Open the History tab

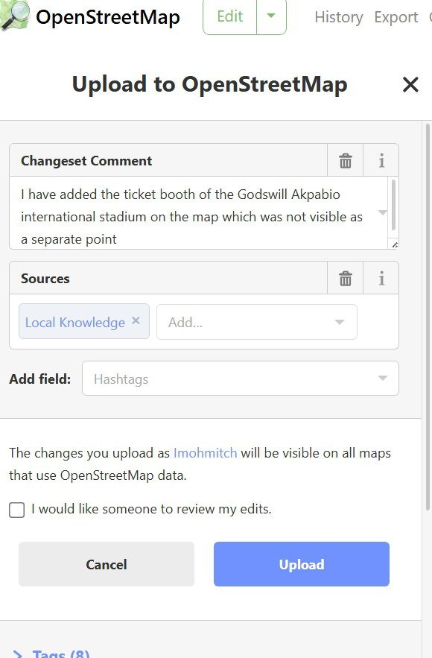point(338,17)
